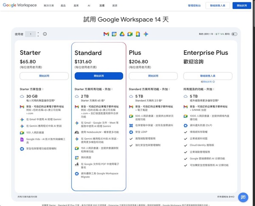Click the Gemini sparkle icon in app row

(x=146, y=34)
